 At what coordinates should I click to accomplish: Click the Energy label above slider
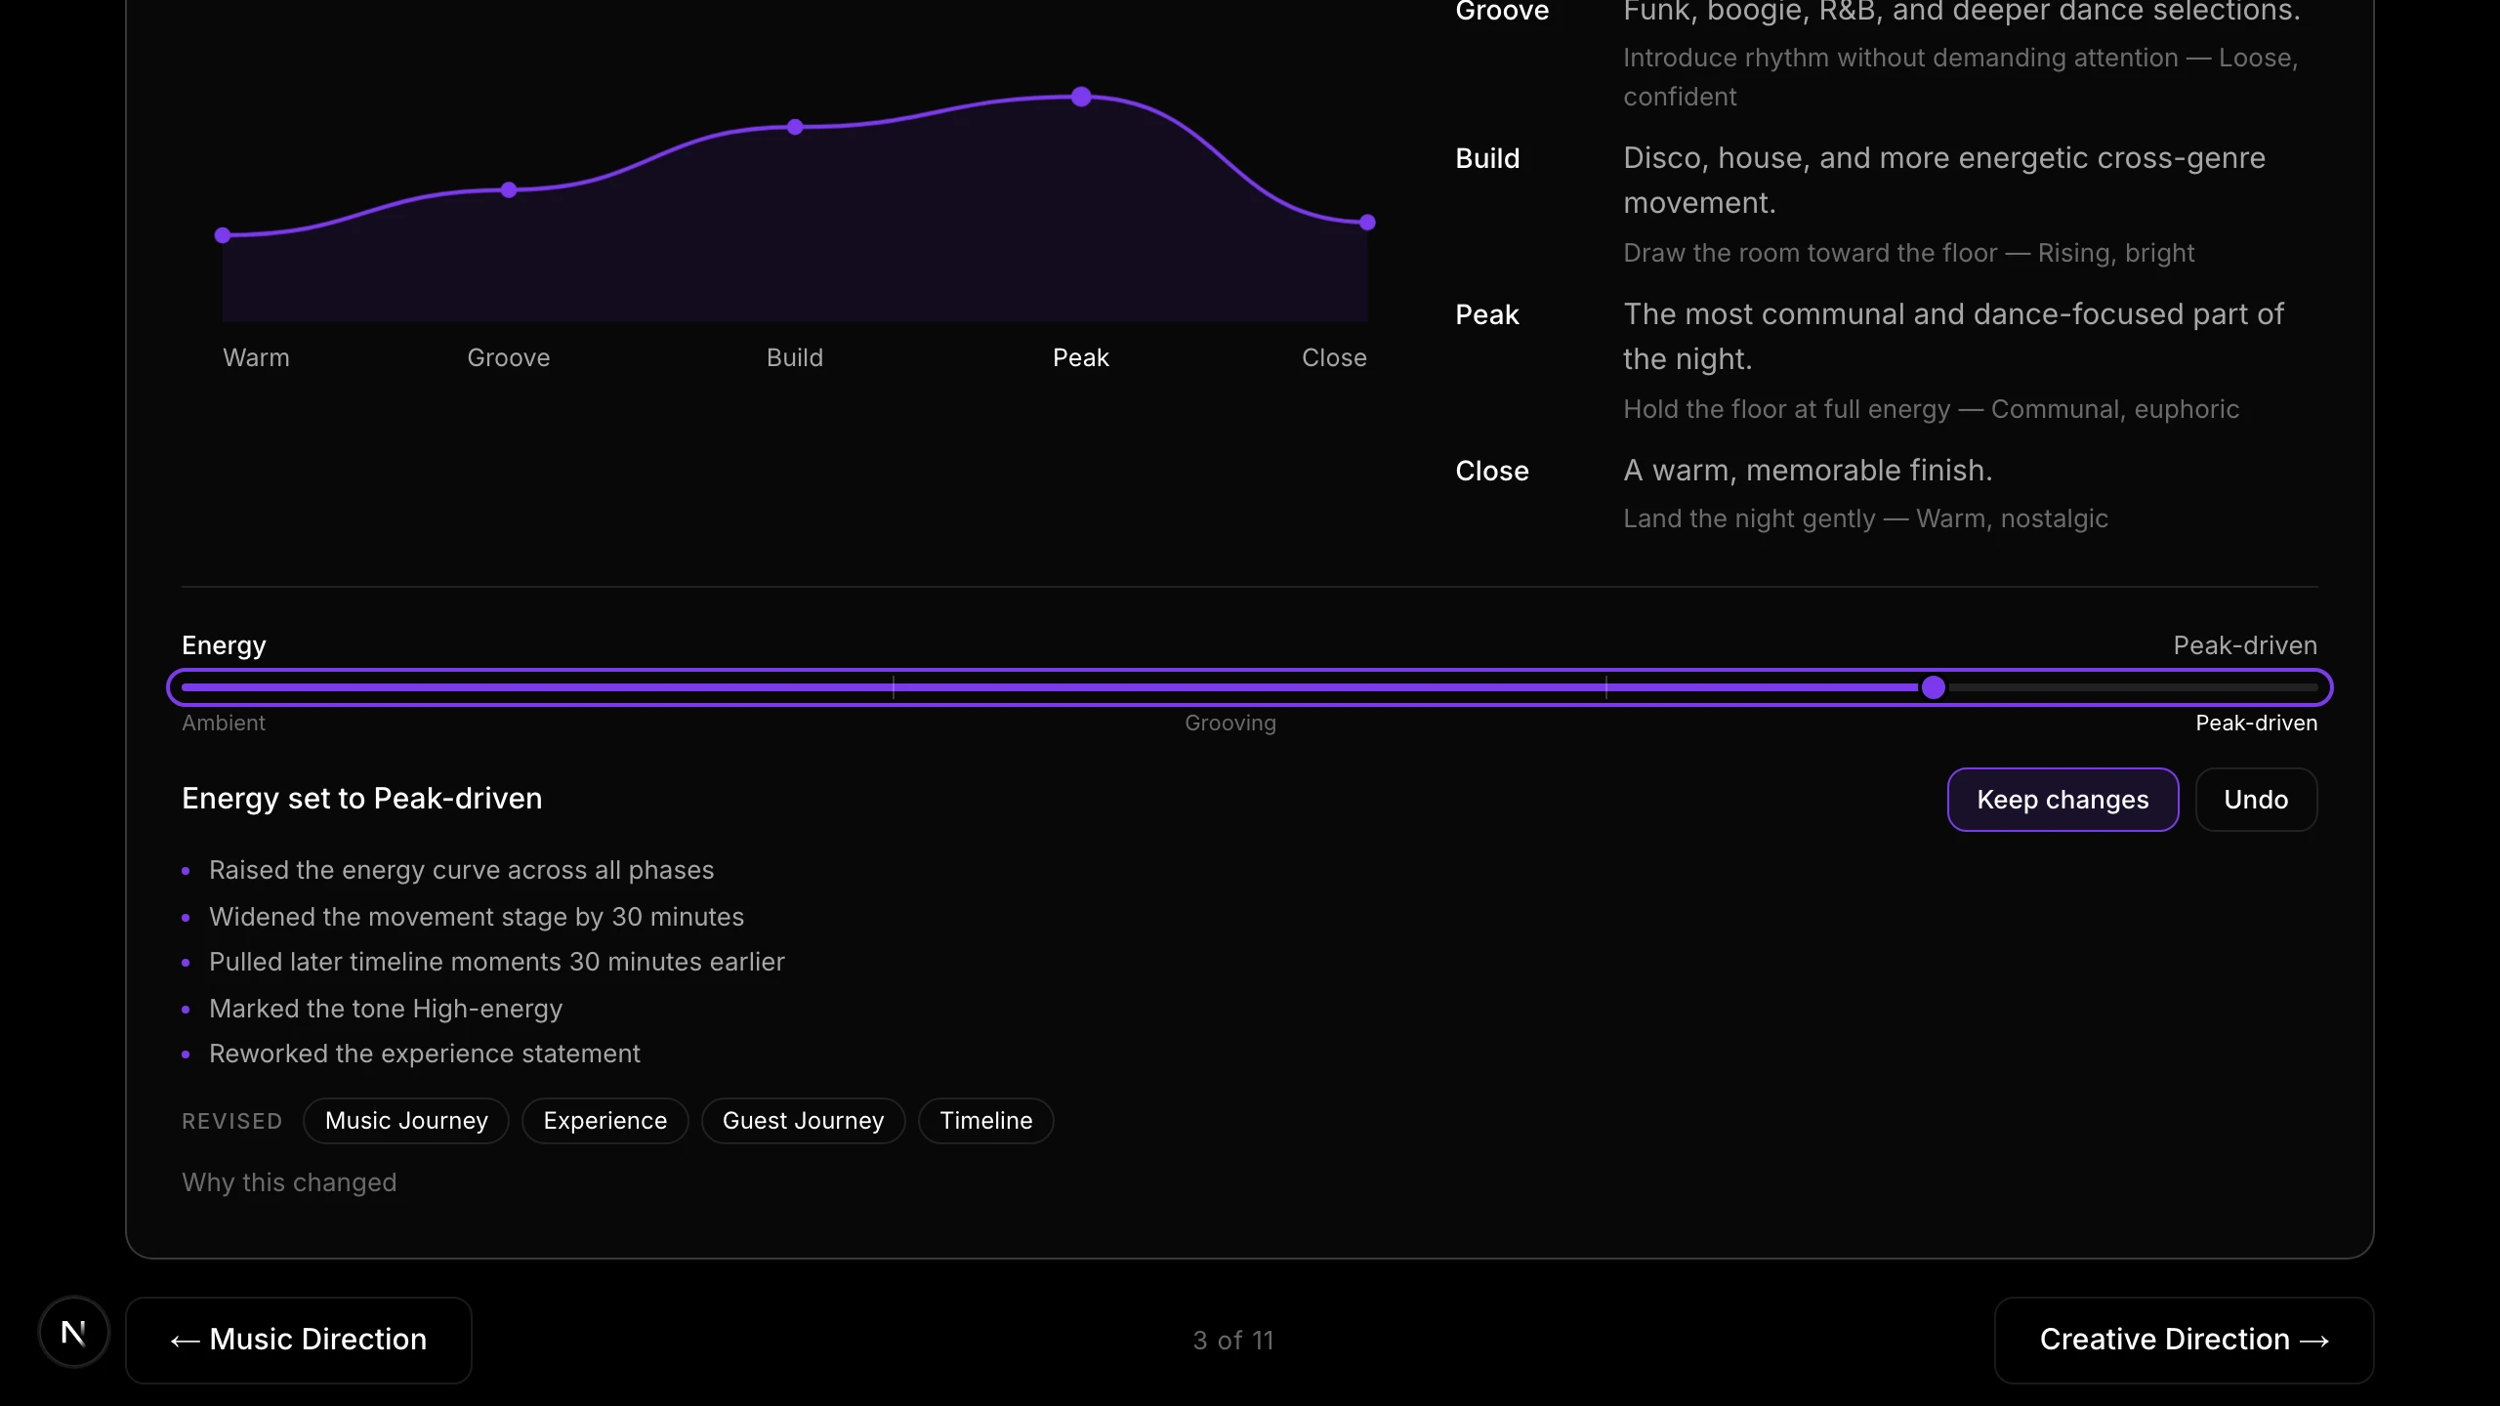click(224, 645)
